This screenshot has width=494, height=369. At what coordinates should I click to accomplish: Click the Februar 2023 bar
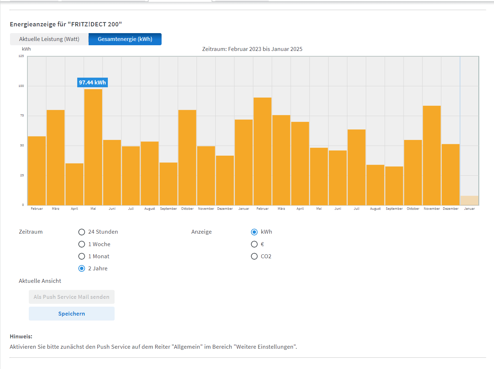[x=37, y=171]
